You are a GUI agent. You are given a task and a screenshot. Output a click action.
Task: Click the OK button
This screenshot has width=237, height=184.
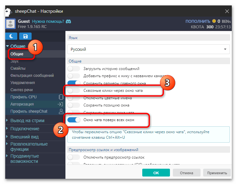[x=156, y=173]
